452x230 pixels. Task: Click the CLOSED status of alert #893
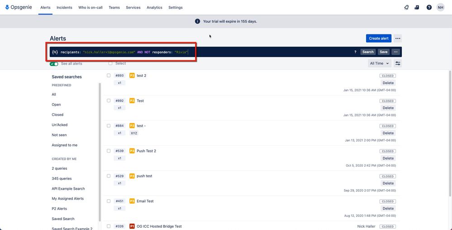[x=388, y=76]
